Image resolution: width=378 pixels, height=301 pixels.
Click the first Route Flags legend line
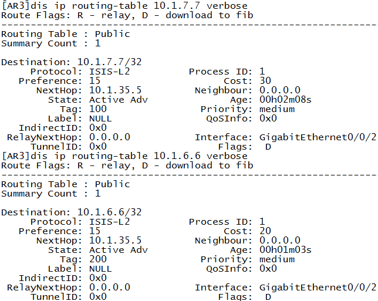tap(127, 15)
